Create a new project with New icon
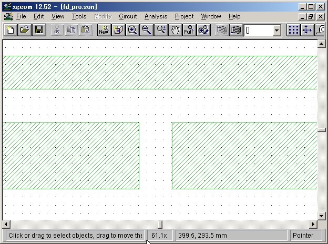Screen dimensions: 328x244 11,30
